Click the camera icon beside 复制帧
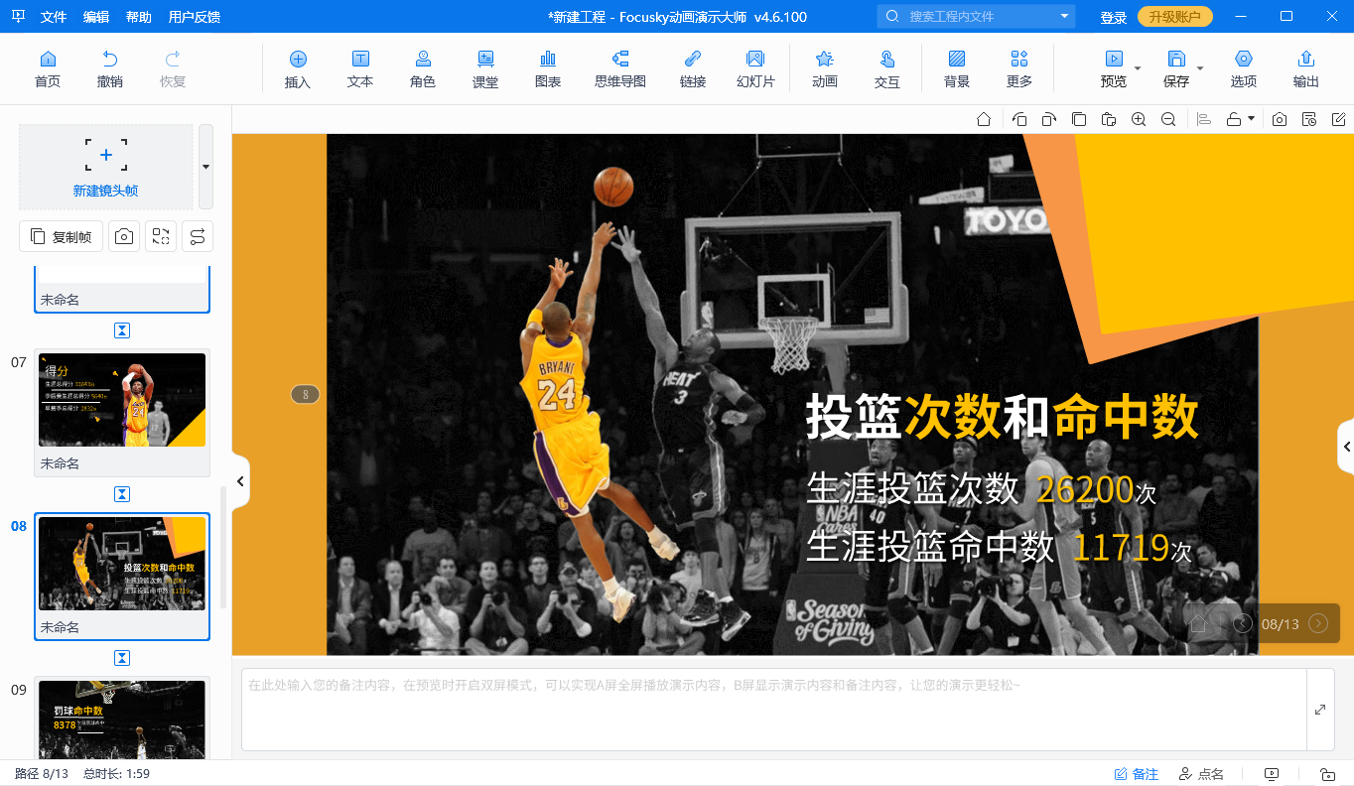Image resolution: width=1354 pixels, height=786 pixels. coord(124,236)
